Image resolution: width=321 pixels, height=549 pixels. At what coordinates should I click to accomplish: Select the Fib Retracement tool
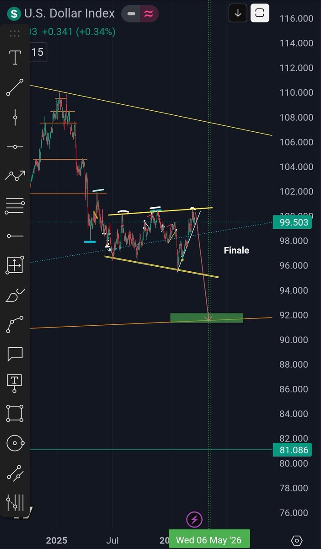pyautogui.click(x=15, y=206)
